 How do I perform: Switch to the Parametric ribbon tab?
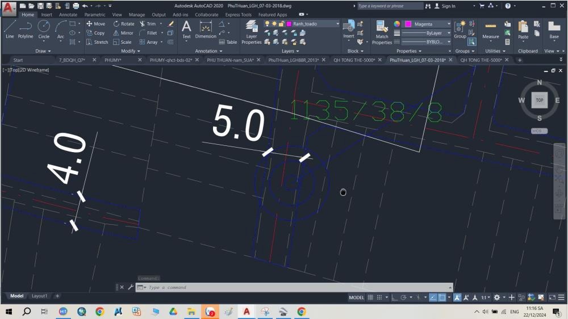(94, 15)
